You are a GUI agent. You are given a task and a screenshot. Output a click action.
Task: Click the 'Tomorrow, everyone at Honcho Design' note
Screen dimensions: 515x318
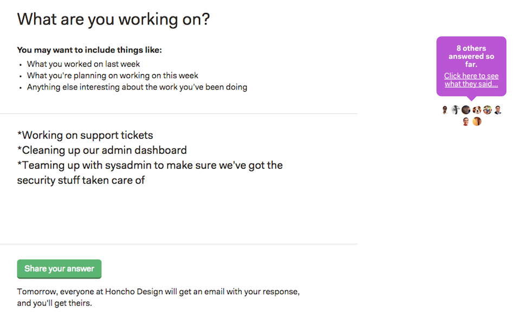tap(158, 297)
